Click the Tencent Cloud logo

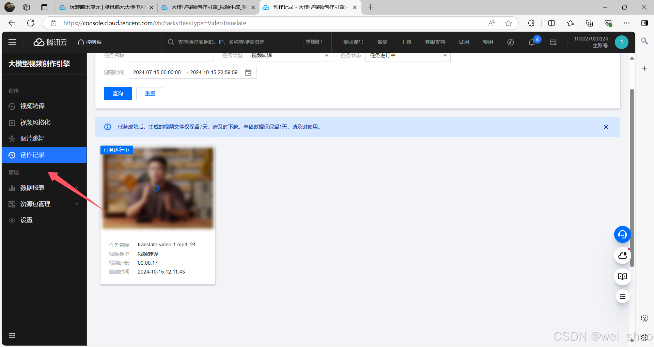pyautogui.click(x=50, y=42)
